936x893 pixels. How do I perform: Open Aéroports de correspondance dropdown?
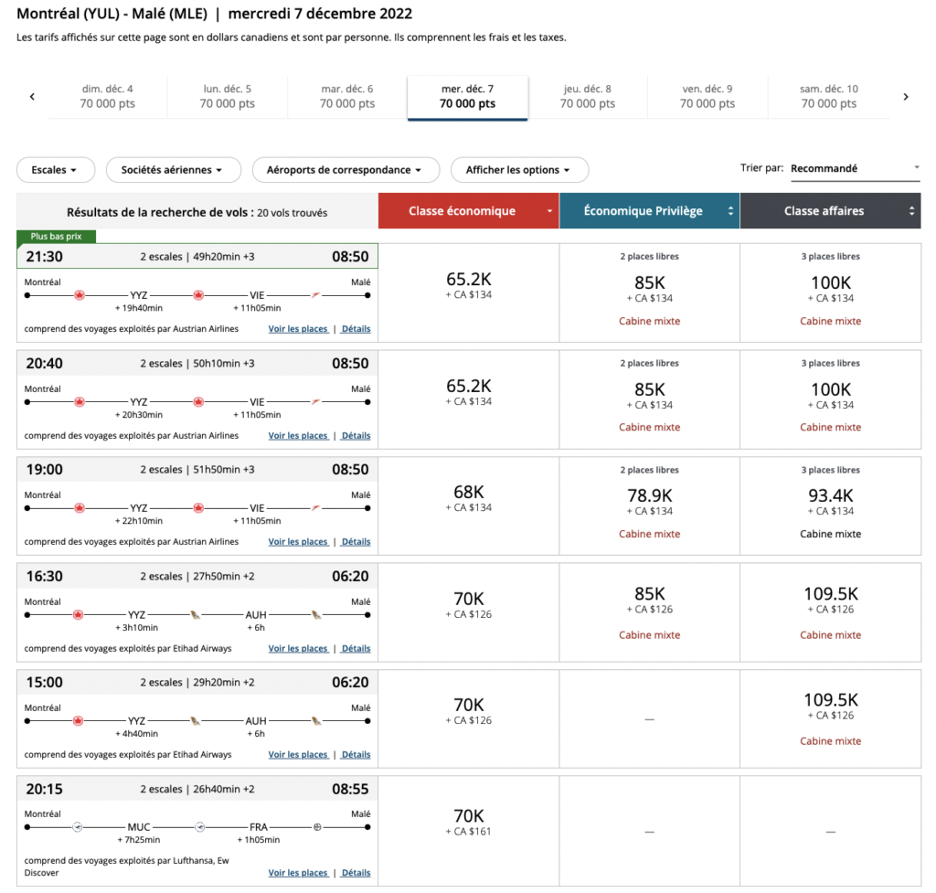point(345,170)
